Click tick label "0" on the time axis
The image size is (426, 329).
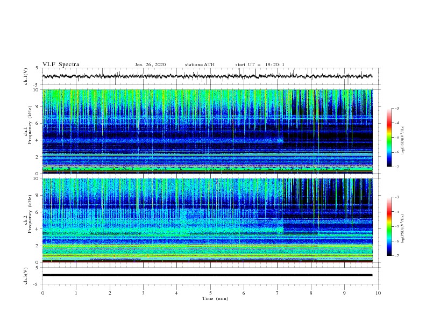[x=42, y=293]
